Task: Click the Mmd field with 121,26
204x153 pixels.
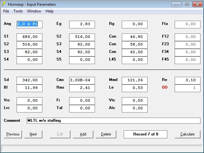Action: [x=135, y=81]
